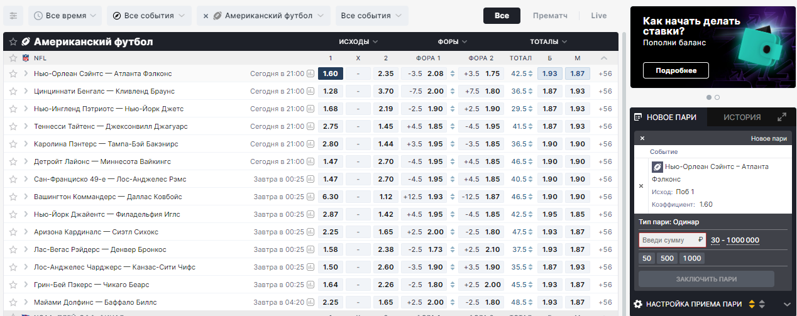
Task: Open statistics icon for Каролина Пэнтерс match
Action: click(311, 144)
